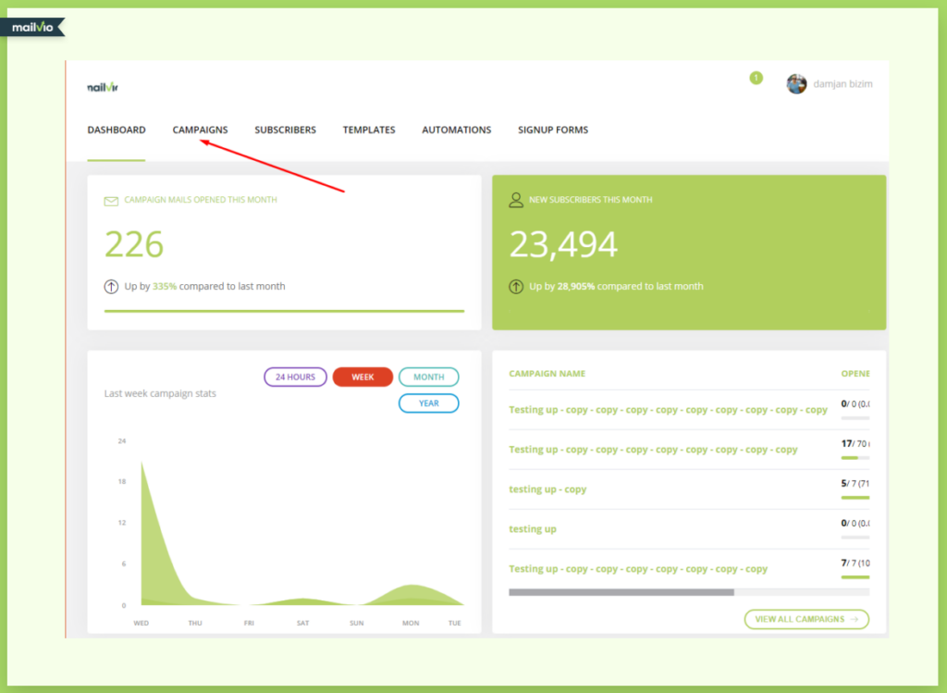Navigate to Signup Forms

click(x=552, y=130)
